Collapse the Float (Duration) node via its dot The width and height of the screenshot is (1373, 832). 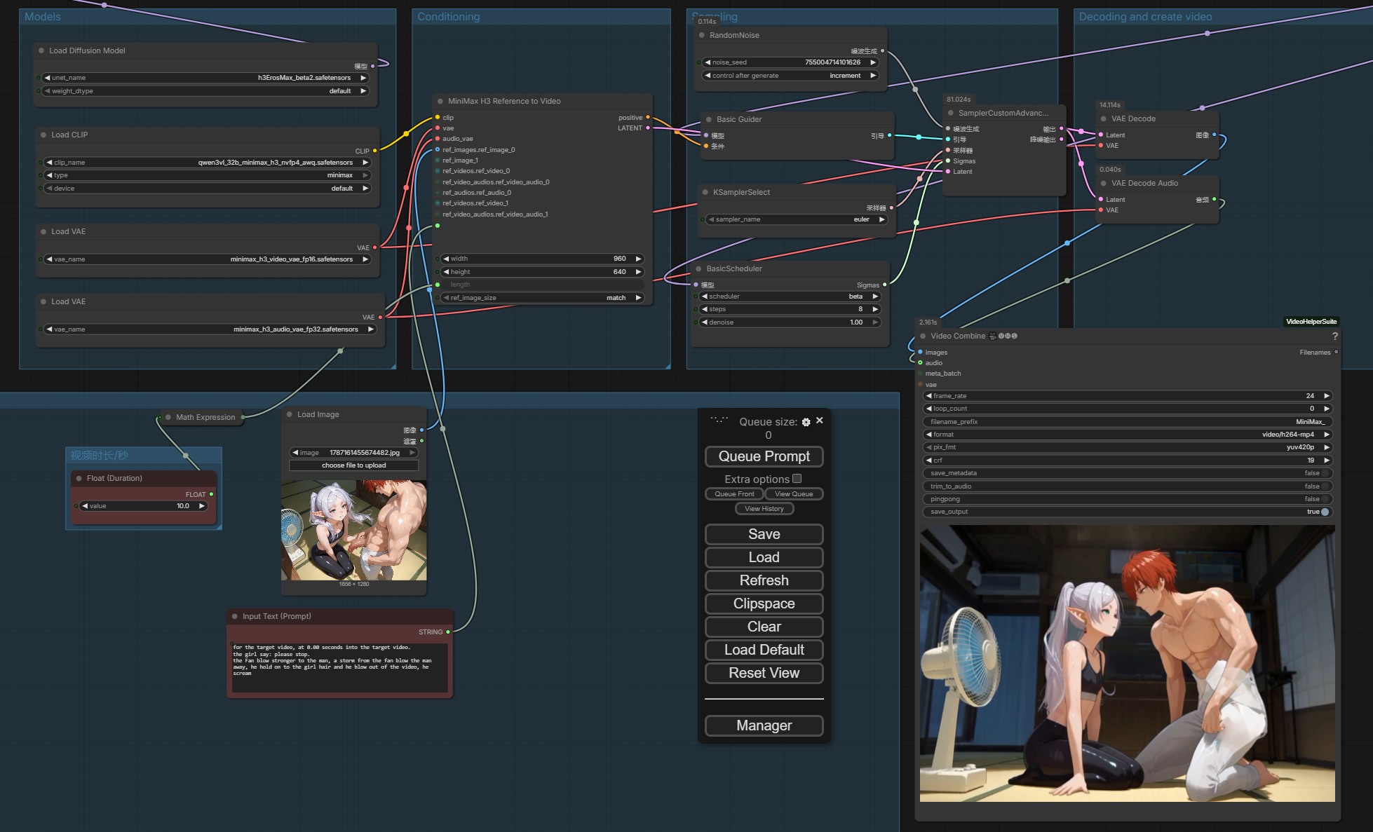point(79,478)
